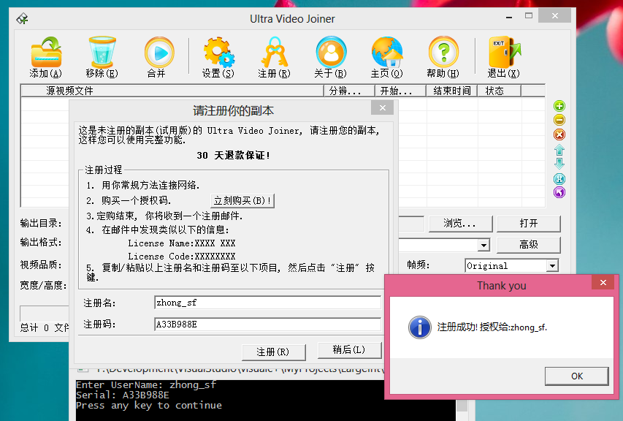Click OK in the Thank you dialog
The height and width of the screenshot is (421, 623).
click(x=576, y=376)
